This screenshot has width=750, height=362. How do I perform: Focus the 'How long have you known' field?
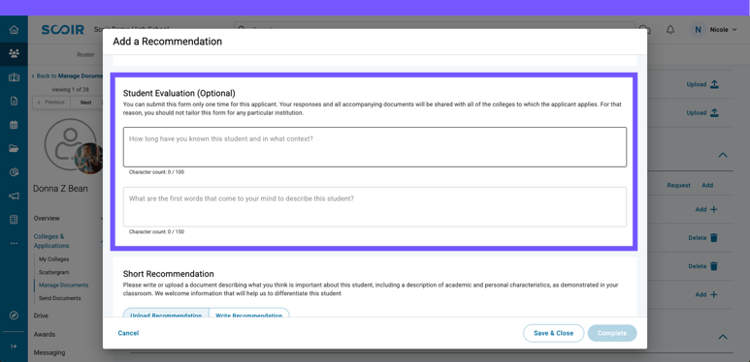[x=375, y=147]
